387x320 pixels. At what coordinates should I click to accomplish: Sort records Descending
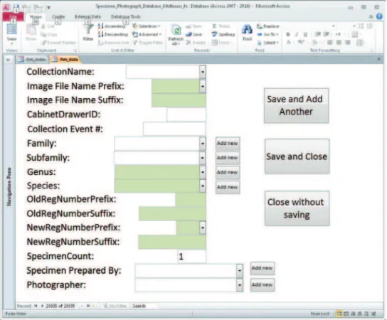(x=113, y=34)
